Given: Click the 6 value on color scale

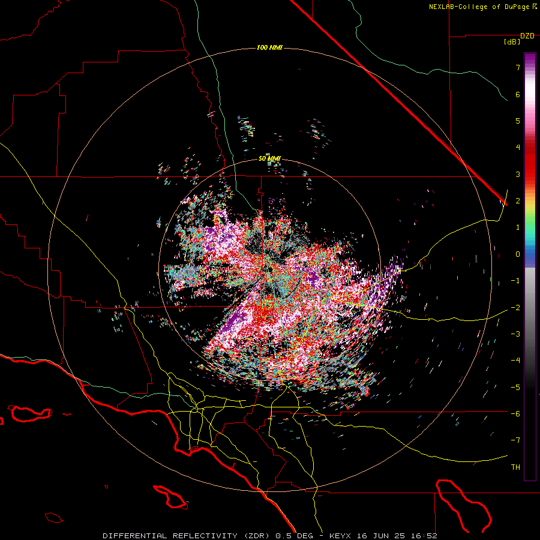Looking at the screenshot, I should click(x=518, y=94).
